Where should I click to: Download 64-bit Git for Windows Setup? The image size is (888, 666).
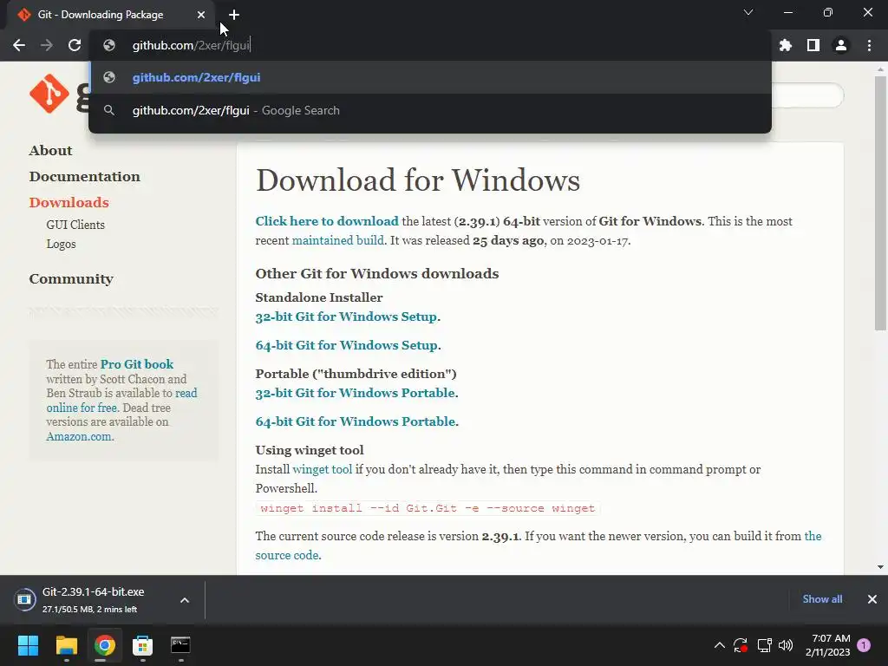point(347,345)
